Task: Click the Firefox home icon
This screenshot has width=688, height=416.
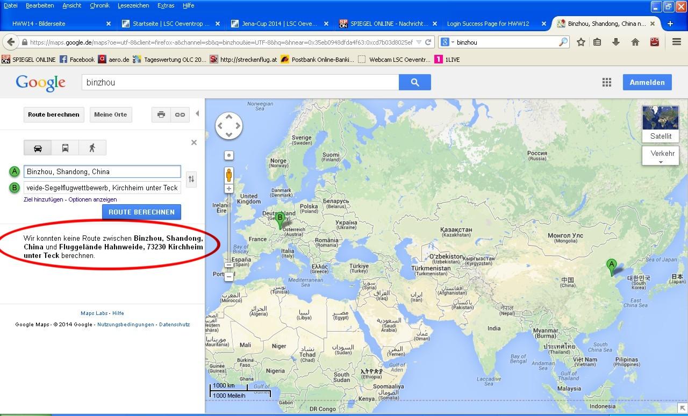Action: point(635,42)
